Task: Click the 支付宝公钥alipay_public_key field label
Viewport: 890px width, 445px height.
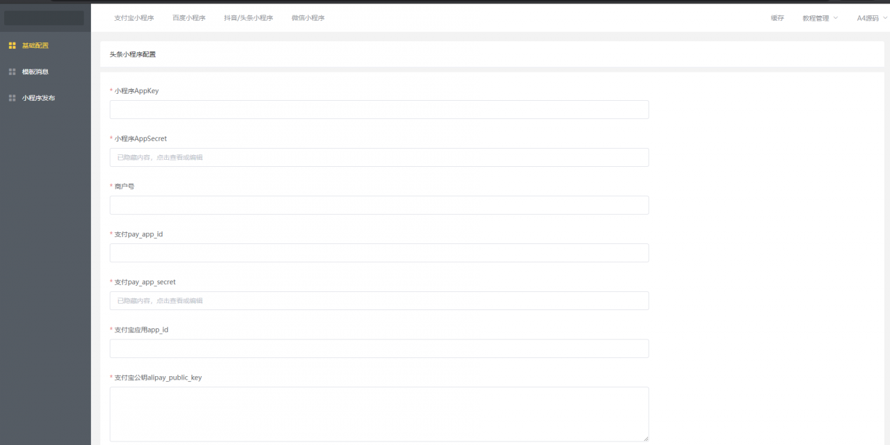Action: [158, 378]
